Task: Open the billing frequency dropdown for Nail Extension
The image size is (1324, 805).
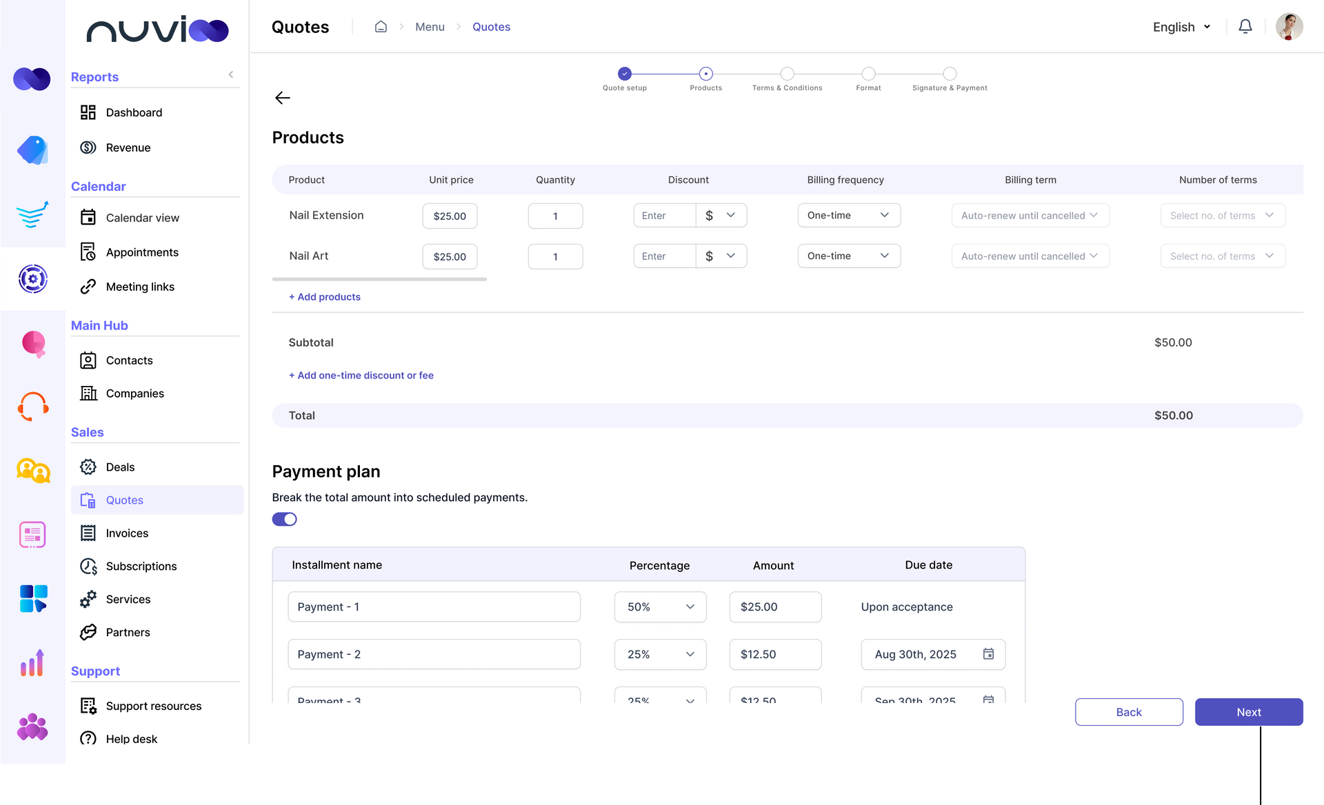Action: pyautogui.click(x=849, y=215)
